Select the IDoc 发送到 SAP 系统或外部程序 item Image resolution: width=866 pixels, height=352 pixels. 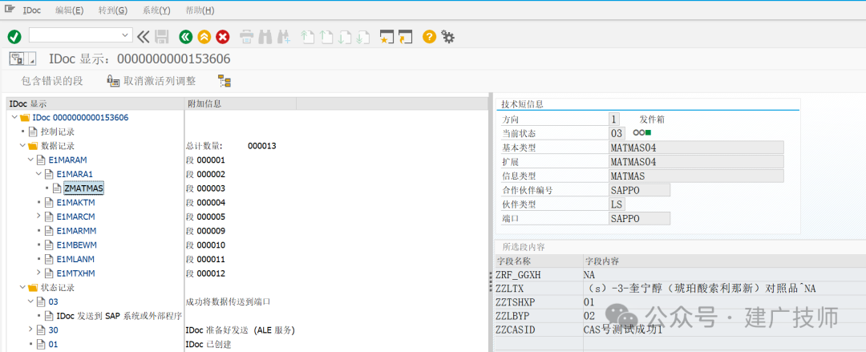coord(119,316)
